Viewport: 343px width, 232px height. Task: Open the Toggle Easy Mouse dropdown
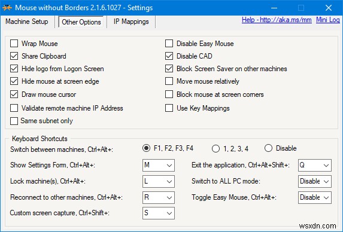coord(315,197)
